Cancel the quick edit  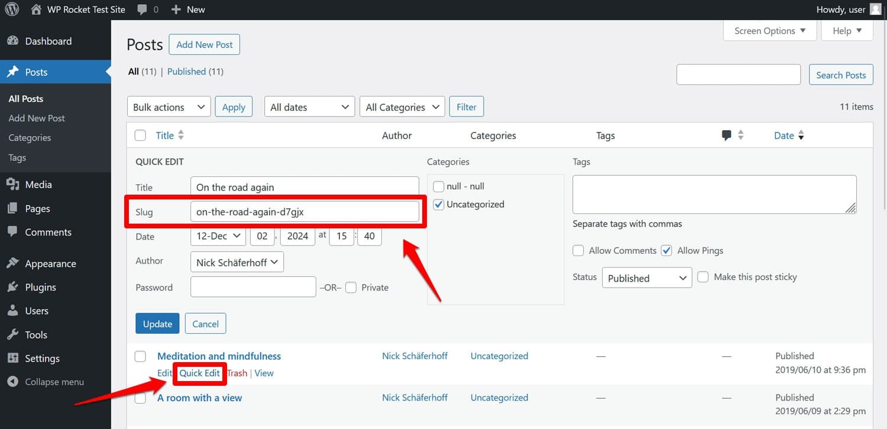click(205, 324)
